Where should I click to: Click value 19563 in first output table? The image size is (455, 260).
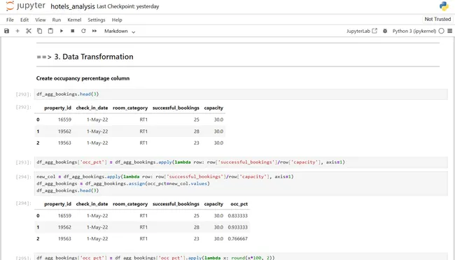64,143
